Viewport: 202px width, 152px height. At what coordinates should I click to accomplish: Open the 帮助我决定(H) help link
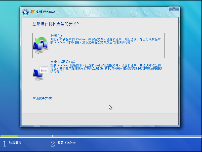[42, 98]
